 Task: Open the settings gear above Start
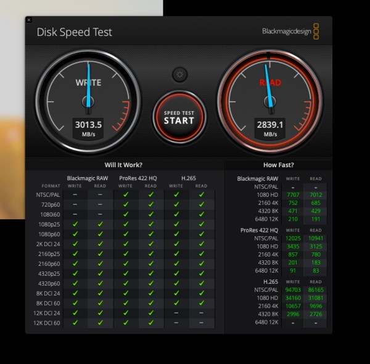[x=179, y=75]
